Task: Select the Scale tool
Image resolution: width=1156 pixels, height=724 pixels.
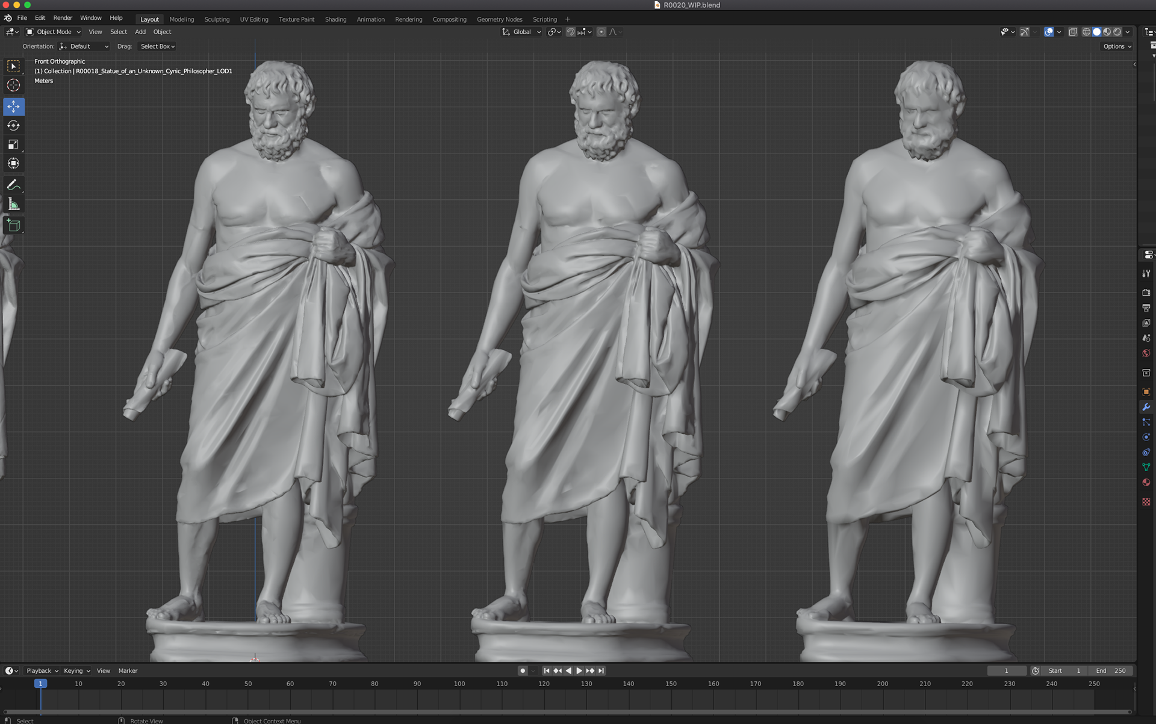Action: point(13,144)
